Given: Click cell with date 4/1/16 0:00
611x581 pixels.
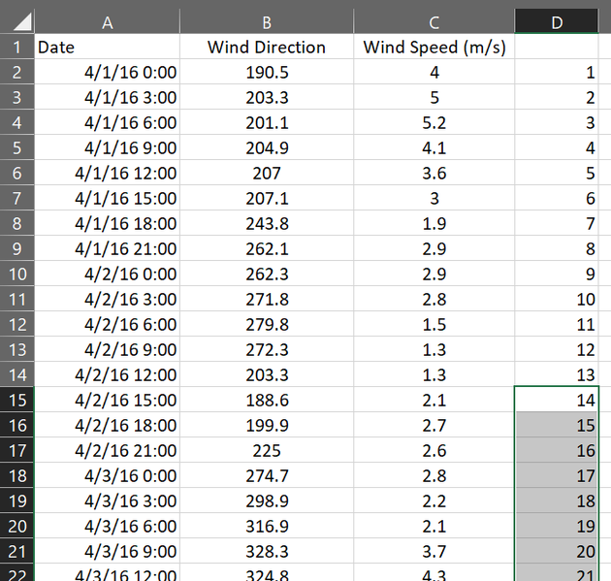Looking at the screenshot, I should (107, 72).
